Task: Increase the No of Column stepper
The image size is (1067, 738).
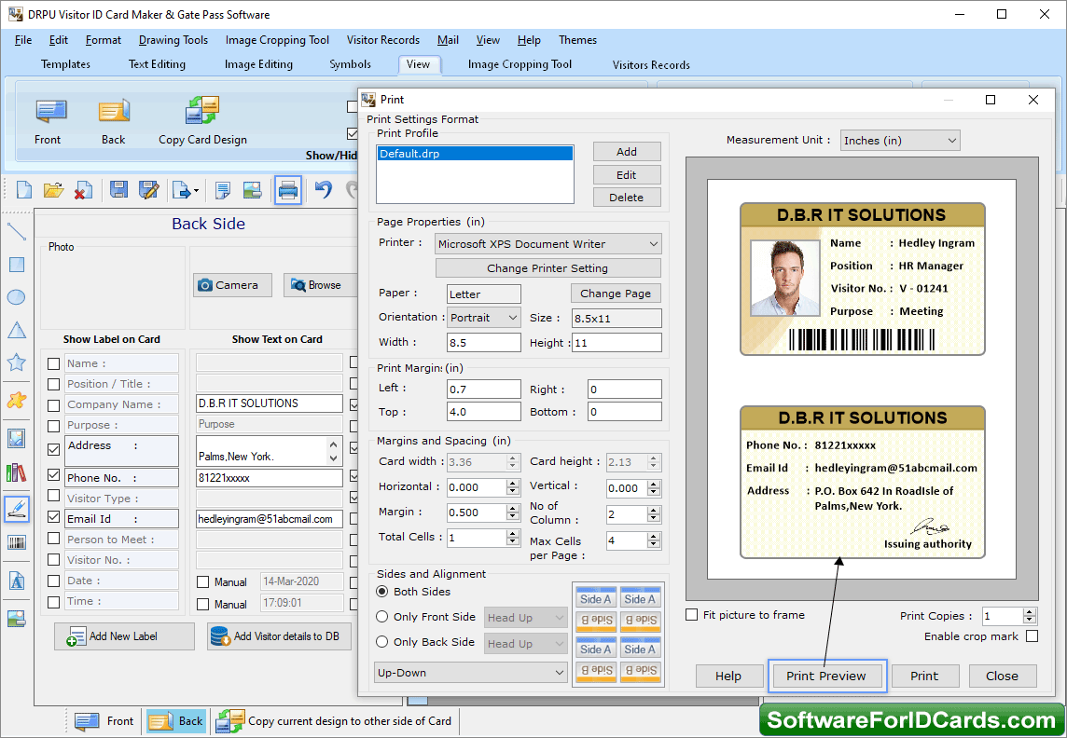Action: pyautogui.click(x=654, y=511)
